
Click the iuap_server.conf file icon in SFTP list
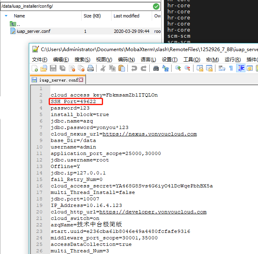[x=13, y=31]
